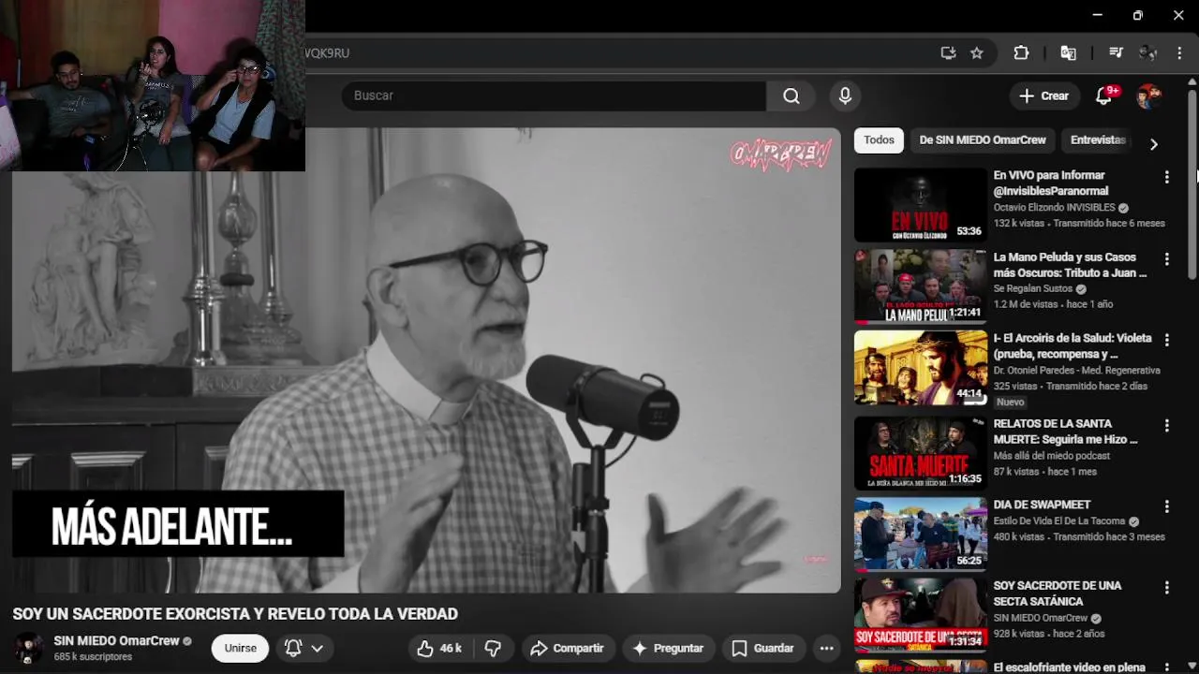Open the La Mano Peluda thumbnail
1199x674 pixels.
(x=921, y=286)
